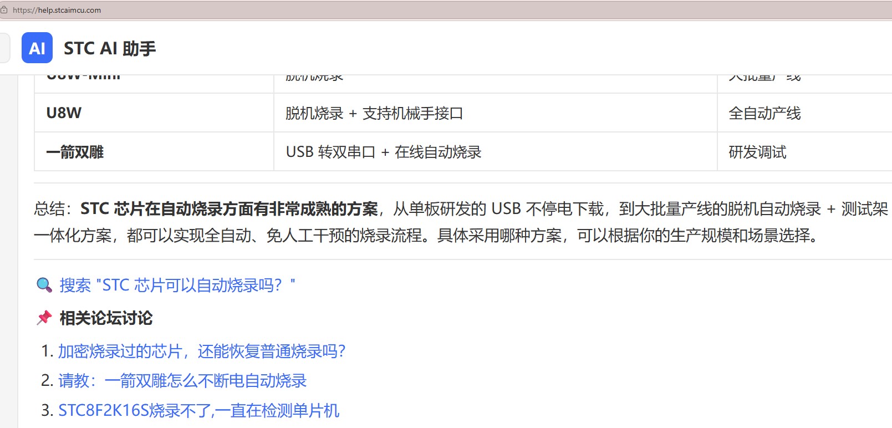This screenshot has height=428, width=892.
Task: Open forum link 一箭双雕怎么不断电自动烧录
Action: pyautogui.click(x=182, y=380)
